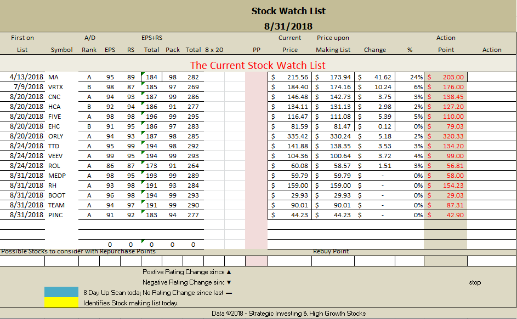517x319 pixels.
Task: Select the 'Pack' column header
Action: pos(173,50)
